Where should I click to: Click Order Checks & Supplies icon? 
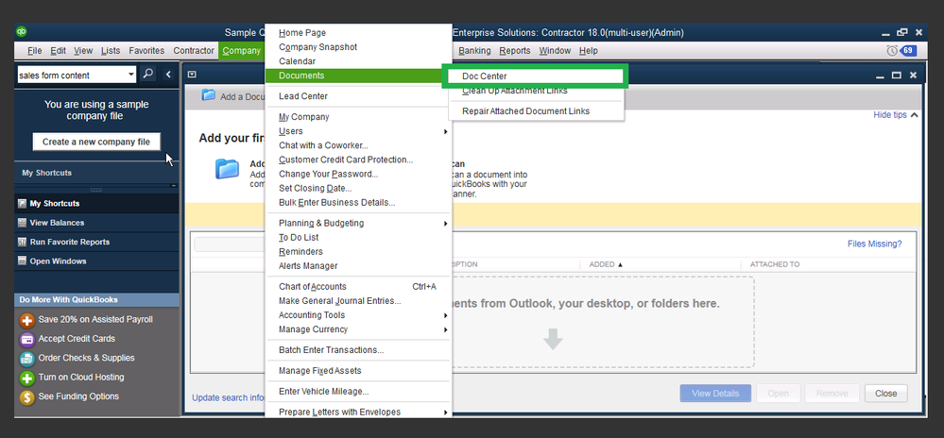click(27, 359)
